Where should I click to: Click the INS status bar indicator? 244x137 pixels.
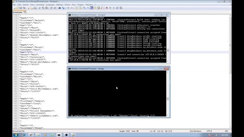[x=226, y=131]
